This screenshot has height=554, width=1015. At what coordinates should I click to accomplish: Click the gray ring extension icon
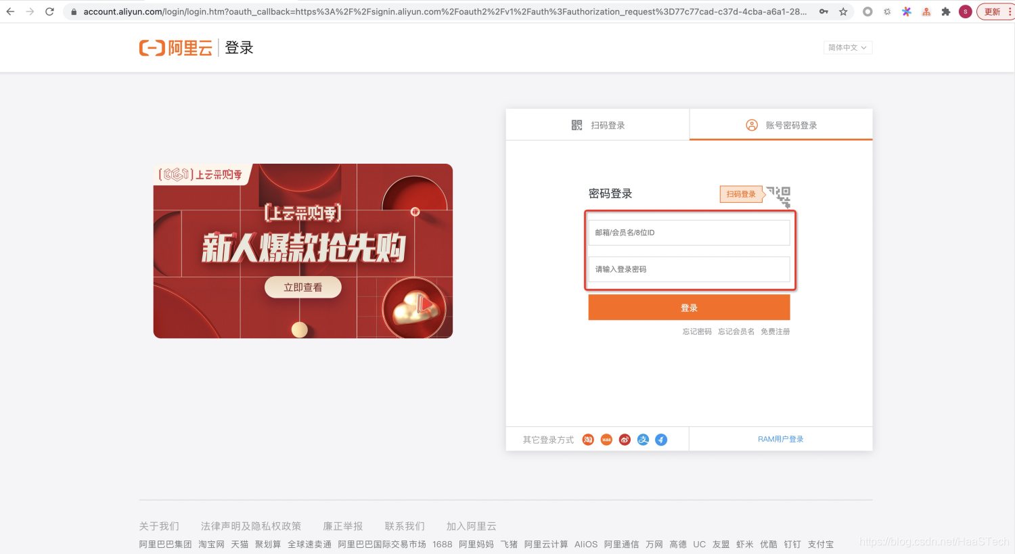point(867,11)
